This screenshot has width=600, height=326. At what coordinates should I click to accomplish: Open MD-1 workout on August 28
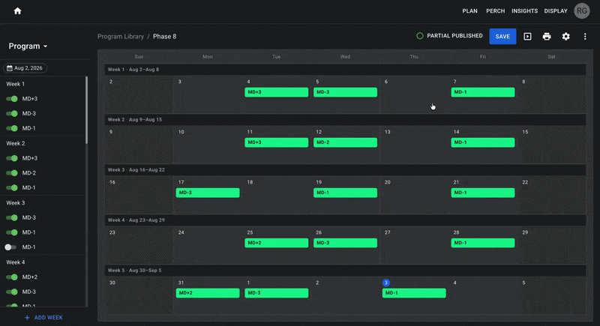(x=483, y=243)
